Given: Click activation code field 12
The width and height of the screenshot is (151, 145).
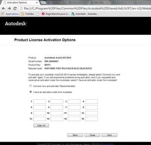Looking at the screenshot, I should click(91, 113).
